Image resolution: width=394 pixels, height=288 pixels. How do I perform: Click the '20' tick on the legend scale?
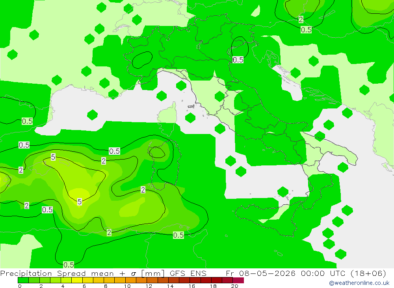[x=235, y=286]
